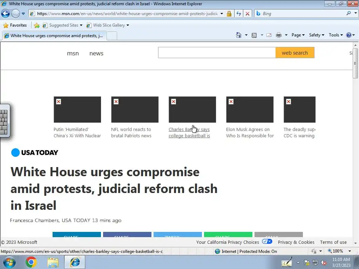Expand the Home button dropdown arrow
Viewport: 359px width, 269px height.
(246, 35)
